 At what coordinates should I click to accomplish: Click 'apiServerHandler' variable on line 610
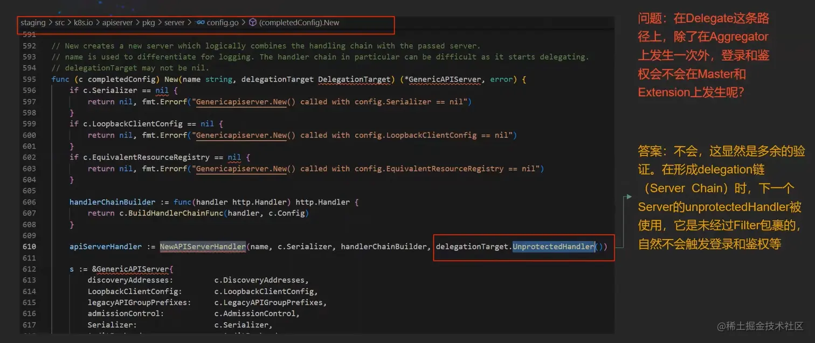(106, 247)
